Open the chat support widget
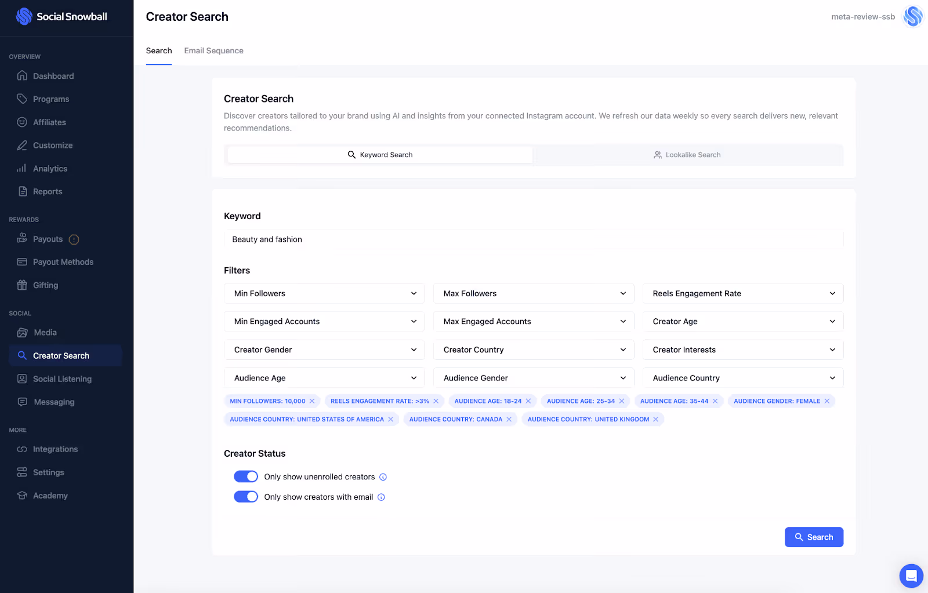 pyautogui.click(x=911, y=576)
